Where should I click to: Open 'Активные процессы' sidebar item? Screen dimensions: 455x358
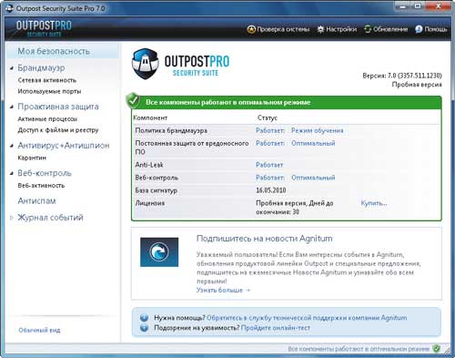tap(47, 119)
